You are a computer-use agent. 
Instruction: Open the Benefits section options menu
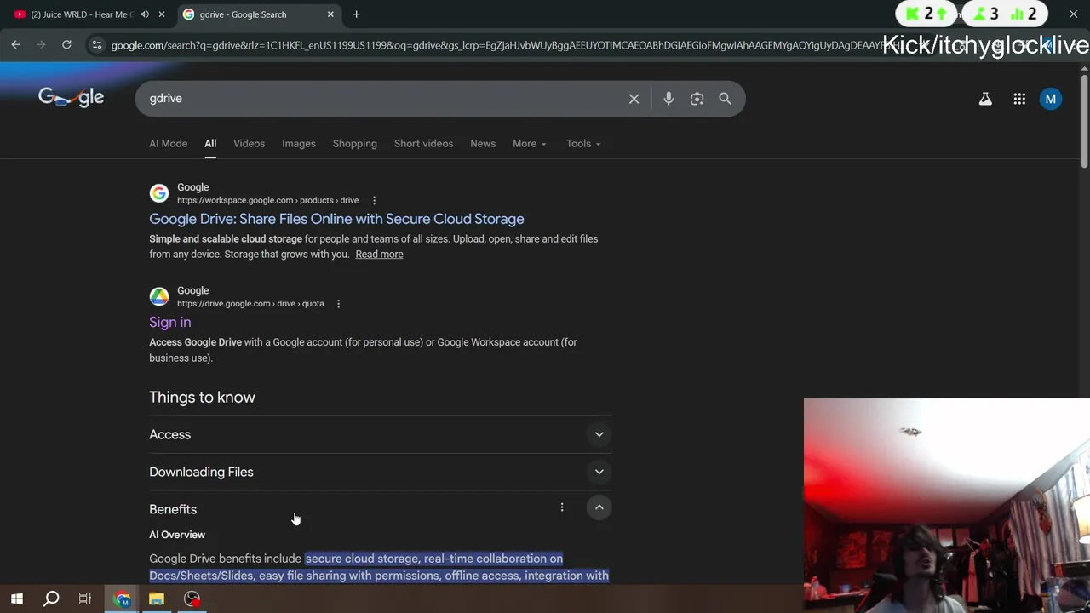pos(562,507)
